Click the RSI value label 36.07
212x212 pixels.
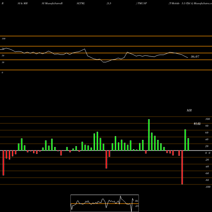[x=195, y=57]
